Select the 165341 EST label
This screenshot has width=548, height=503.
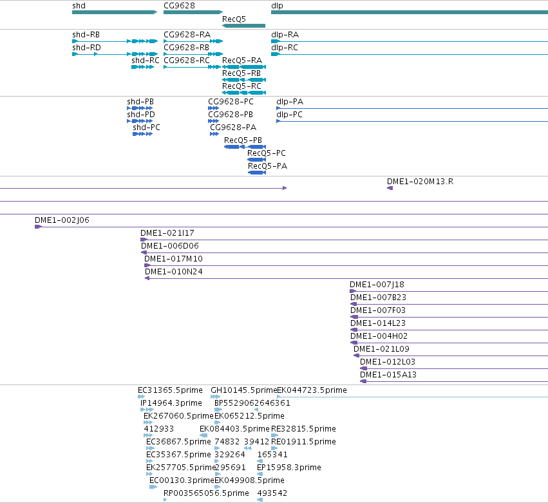[x=272, y=455]
